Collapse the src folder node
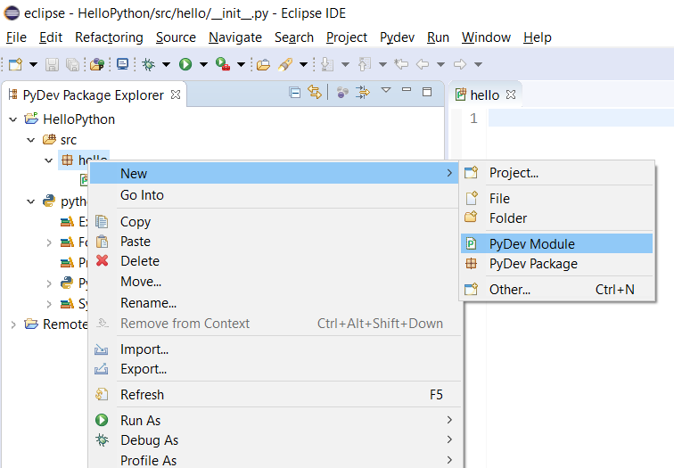Image resolution: width=674 pixels, height=468 pixels. 30,140
